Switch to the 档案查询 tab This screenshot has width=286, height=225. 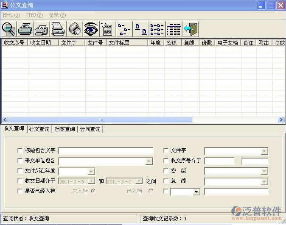pos(65,129)
